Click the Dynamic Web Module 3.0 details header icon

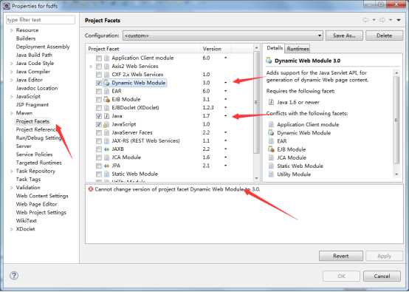[269, 61]
